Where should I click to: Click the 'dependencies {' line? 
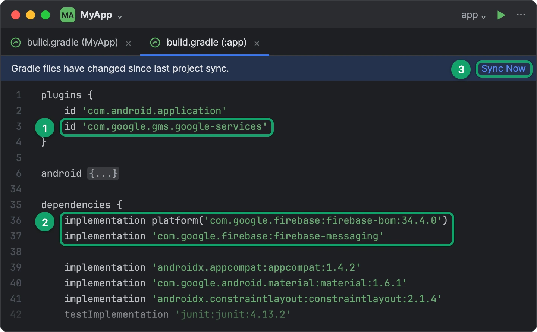coord(82,205)
